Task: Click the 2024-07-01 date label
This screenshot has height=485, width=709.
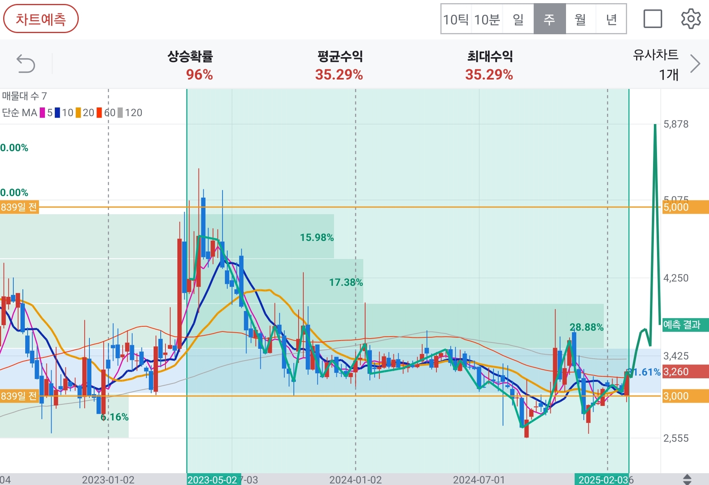Action: pyautogui.click(x=479, y=480)
